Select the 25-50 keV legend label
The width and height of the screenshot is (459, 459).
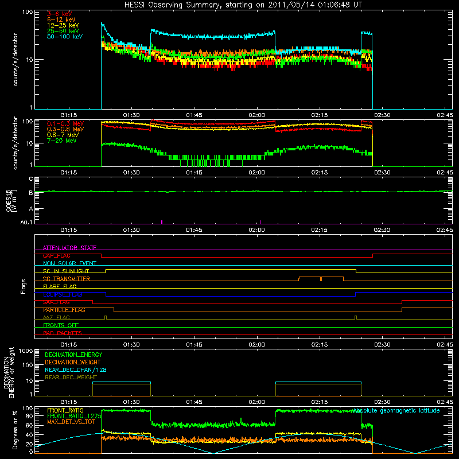63,31
